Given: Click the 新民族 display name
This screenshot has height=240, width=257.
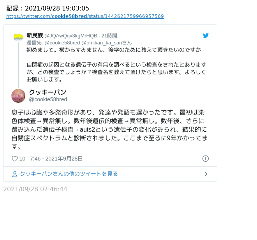Looking at the screenshot, I should (x=35, y=35).
